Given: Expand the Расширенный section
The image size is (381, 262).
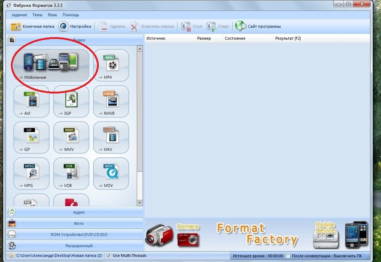Looking at the screenshot, I should tap(75, 245).
